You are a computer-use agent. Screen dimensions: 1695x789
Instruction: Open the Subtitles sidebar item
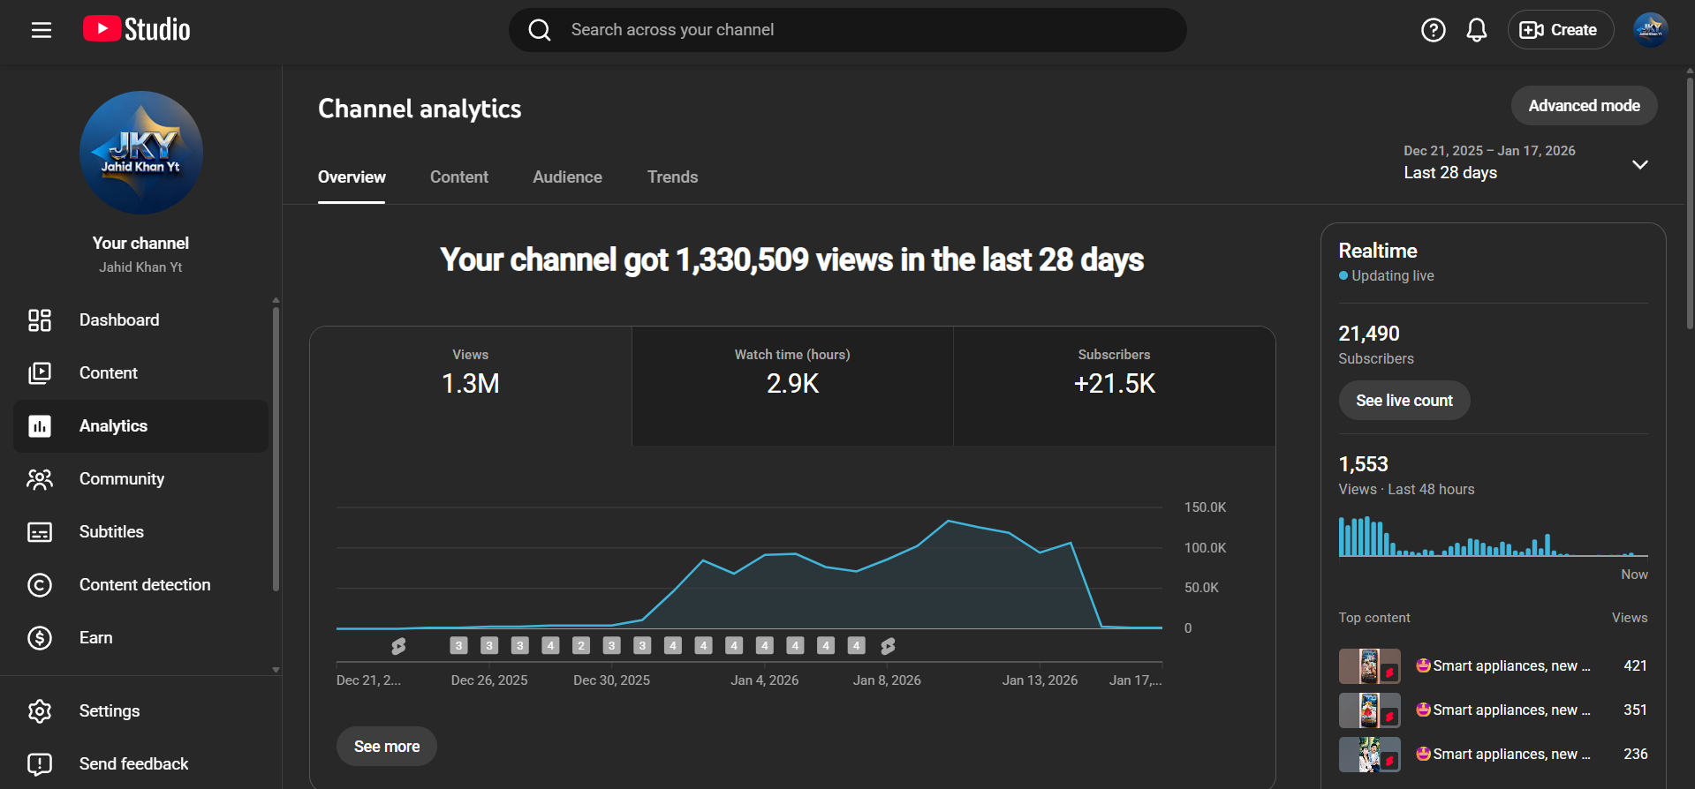[x=111, y=532]
